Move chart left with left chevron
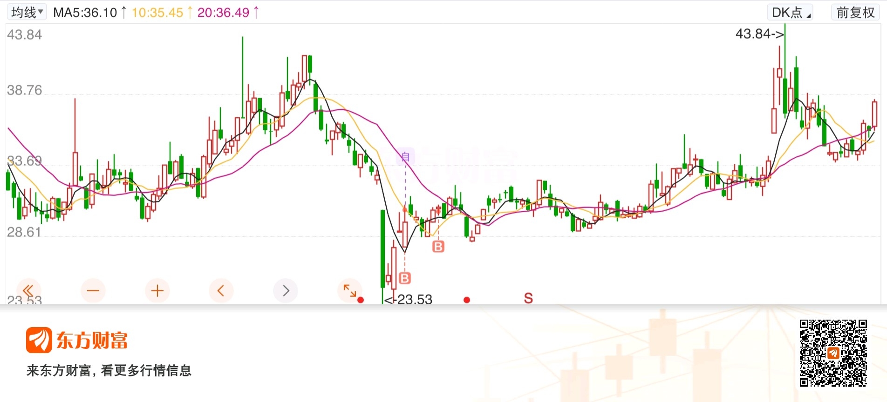The image size is (887, 402). (x=221, y=291)
